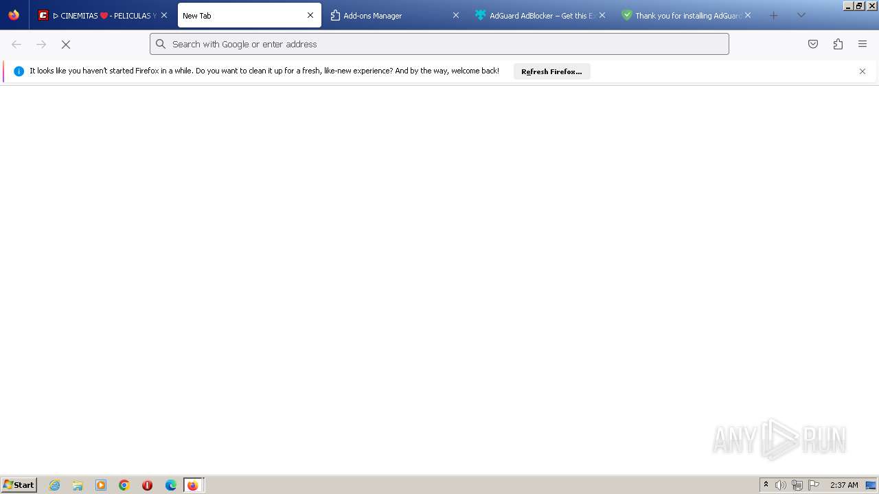This screenshot has width=879, height=494.
Task: Click the search magnifier icon in address bar
Action: [161, 44]
